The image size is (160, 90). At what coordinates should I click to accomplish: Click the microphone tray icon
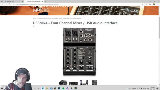(x=142, y=88)
